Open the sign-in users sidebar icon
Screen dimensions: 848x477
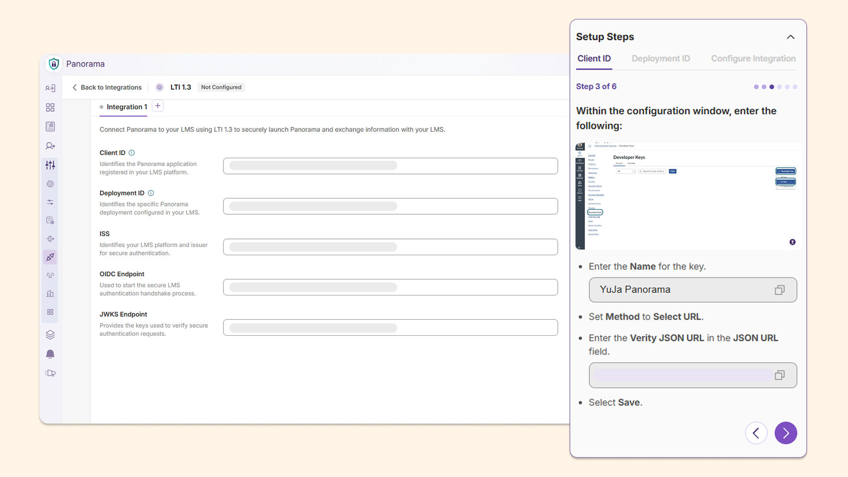coord(50,88)
